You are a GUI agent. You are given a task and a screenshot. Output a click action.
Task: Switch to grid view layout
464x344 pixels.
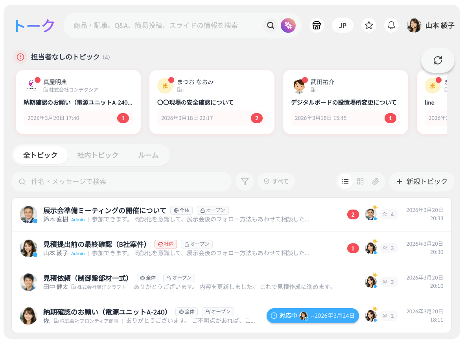click(x=360, y=181)
